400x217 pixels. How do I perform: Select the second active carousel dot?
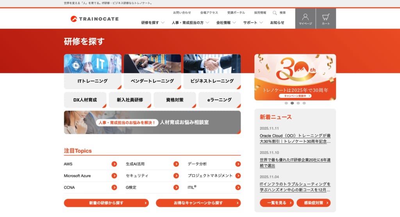(x=292, y=103)
